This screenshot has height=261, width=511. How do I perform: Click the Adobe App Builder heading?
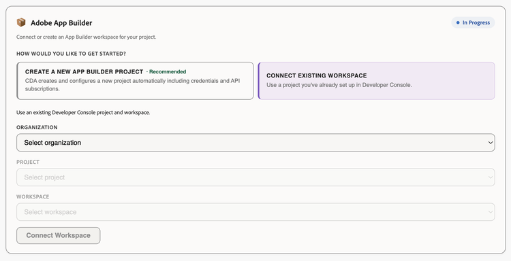[61, 22]
